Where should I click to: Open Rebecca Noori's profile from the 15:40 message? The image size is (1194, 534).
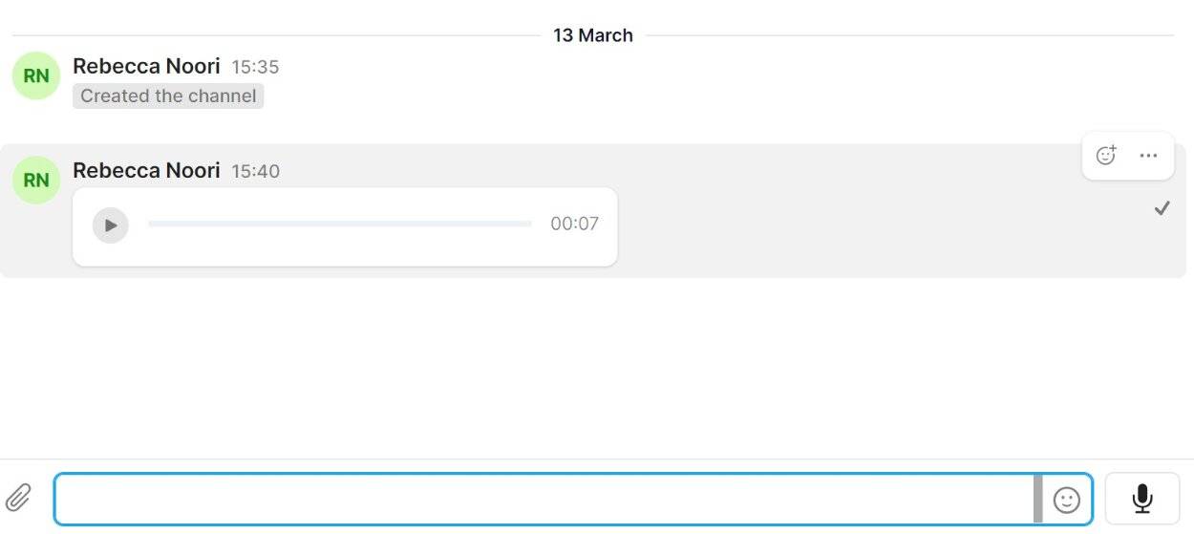[x=146, y=171]
